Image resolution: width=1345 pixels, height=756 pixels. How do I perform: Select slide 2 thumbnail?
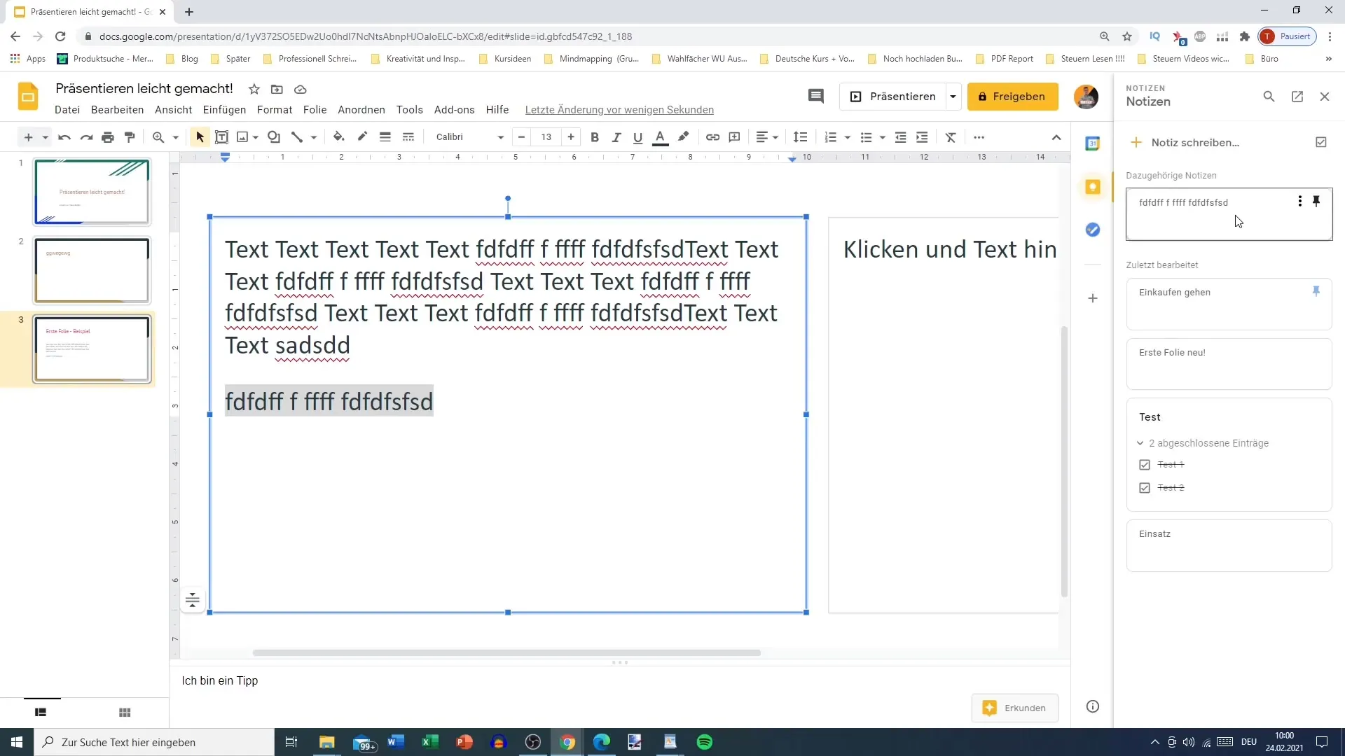point(92,270)
